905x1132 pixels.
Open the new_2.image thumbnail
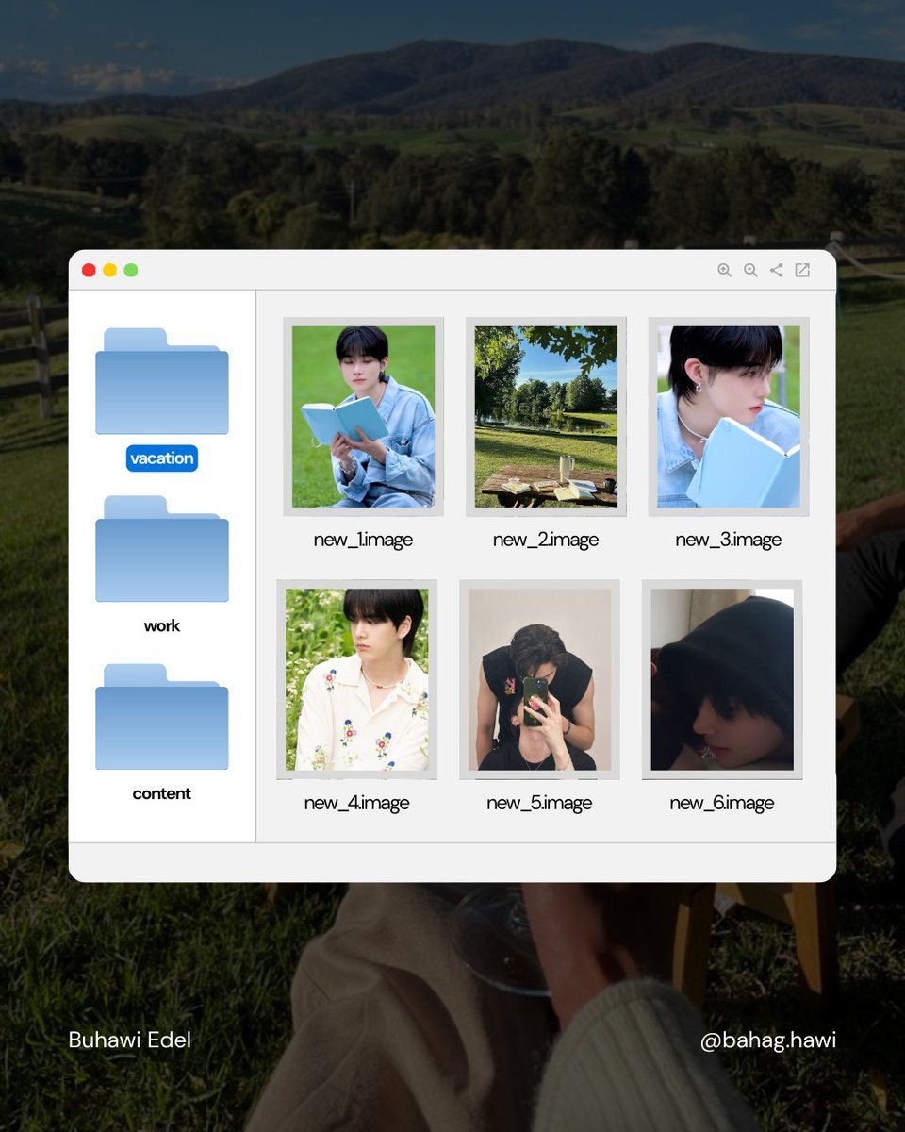pos(546,416)
